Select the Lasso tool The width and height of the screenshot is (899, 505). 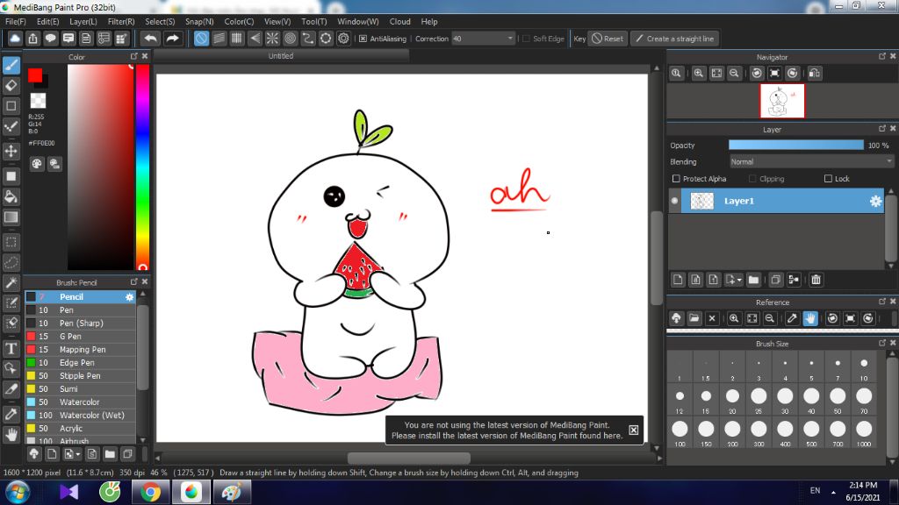[11, 262]
